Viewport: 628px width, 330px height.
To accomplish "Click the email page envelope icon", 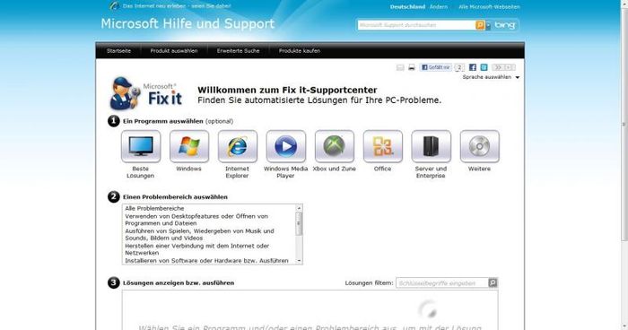I will [400, 67].
